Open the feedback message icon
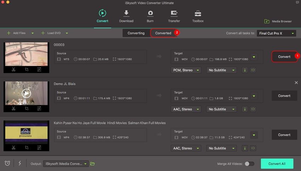Image resolution: width=301 pixels, height=171 pixels. (x=297, y=2)
